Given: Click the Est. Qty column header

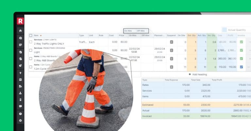Looking at the screenshot, I should (192, 35).
